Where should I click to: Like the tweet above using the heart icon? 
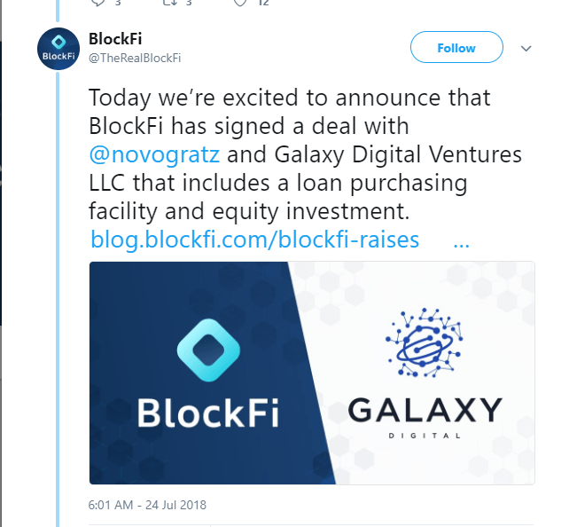pyautogui.click(x=240, y=3)
